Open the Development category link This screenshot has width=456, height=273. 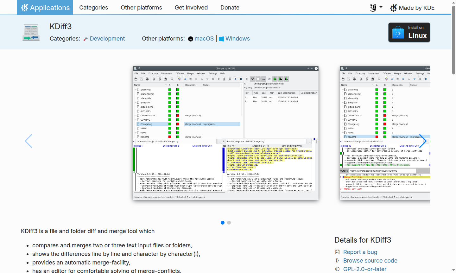(107, 39)
